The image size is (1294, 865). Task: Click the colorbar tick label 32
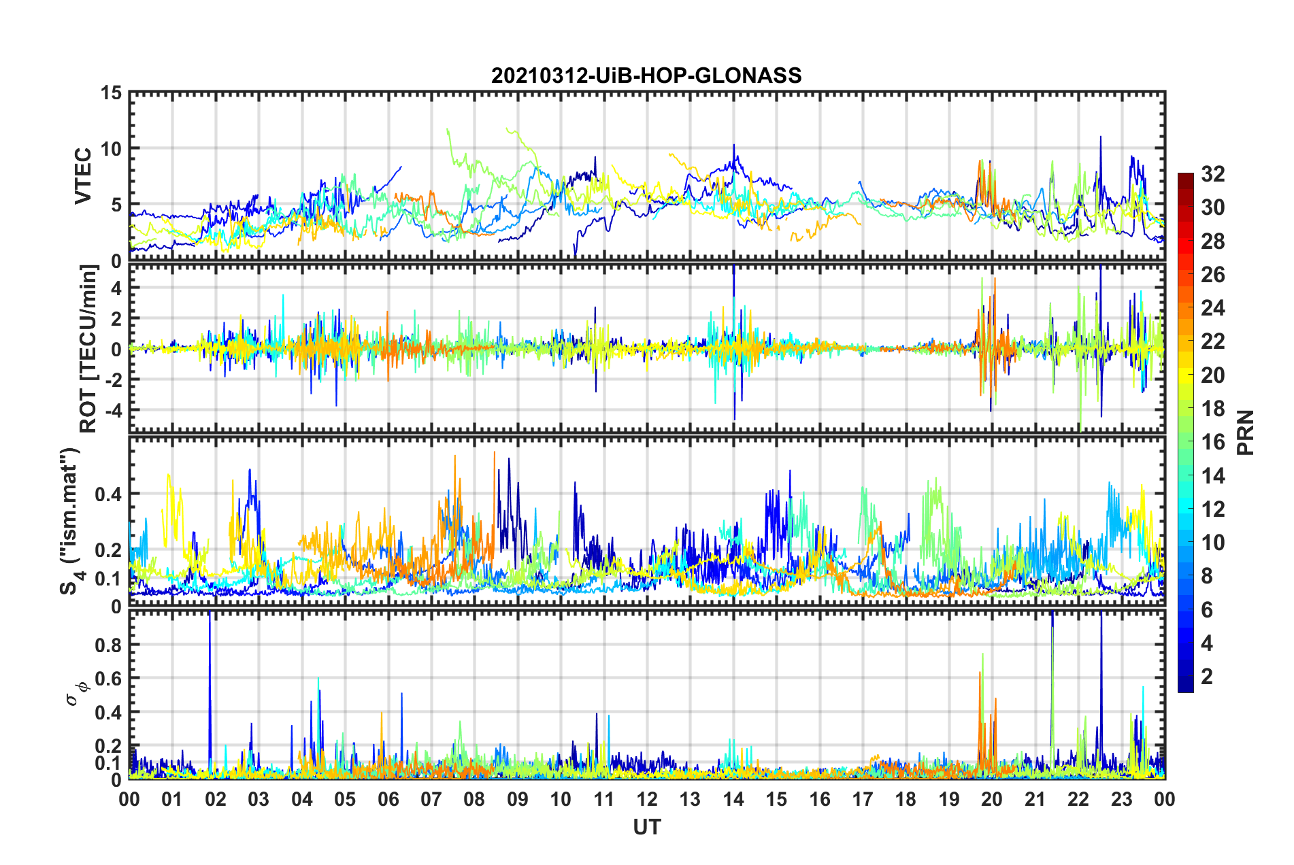1212,174
